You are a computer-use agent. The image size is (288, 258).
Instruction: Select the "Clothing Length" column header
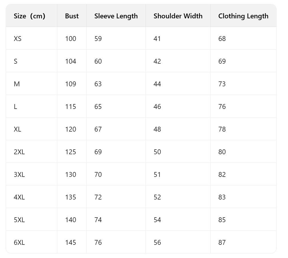click(243, 16)
